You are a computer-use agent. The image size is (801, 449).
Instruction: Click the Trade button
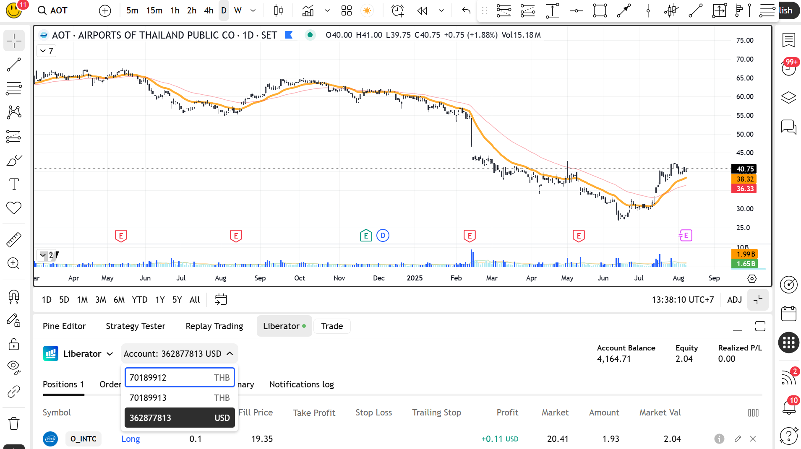(x=332, y=326)
